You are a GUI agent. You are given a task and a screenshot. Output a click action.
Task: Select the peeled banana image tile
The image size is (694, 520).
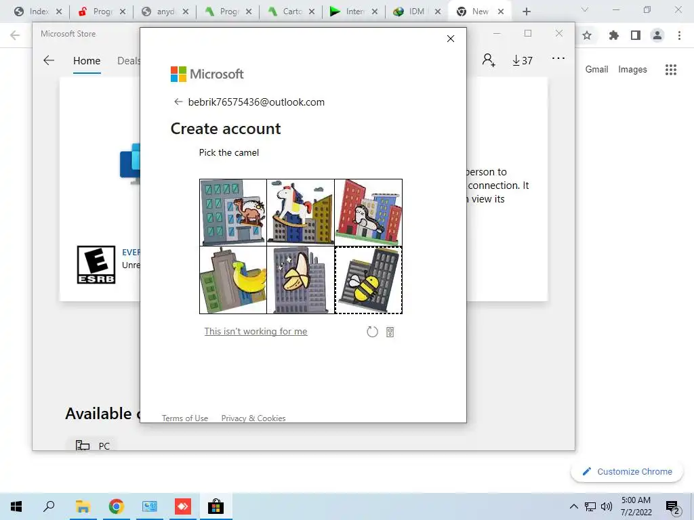click(x=301, y=280)
